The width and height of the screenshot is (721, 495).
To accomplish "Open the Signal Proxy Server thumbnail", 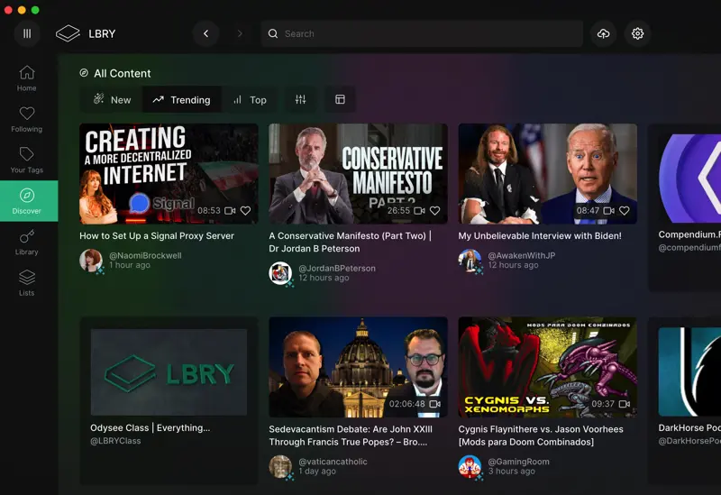I will 169,173.
